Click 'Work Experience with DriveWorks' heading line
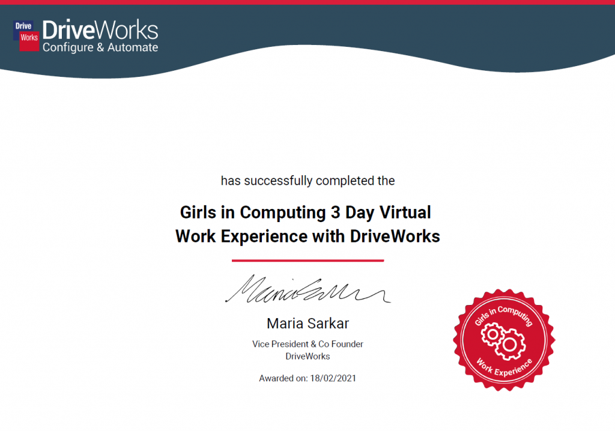This screenshot has height=431, width=615. pos(307,237)
